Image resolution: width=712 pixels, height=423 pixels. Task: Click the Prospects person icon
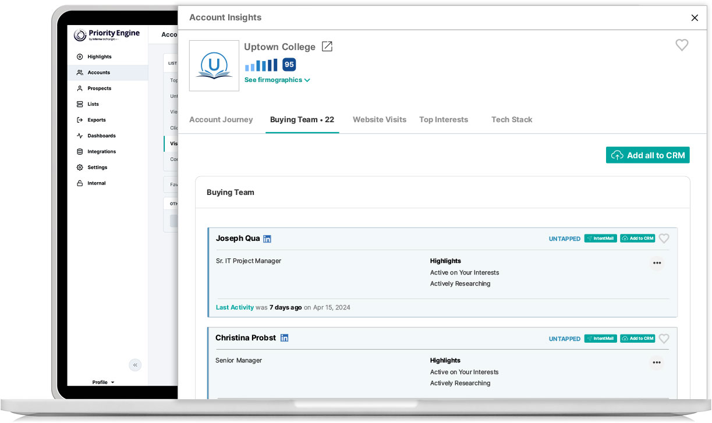(80, 88)
